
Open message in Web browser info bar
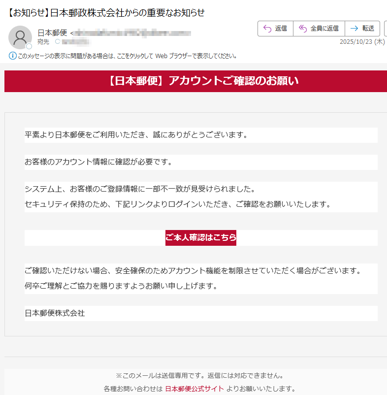pos(127,56)
